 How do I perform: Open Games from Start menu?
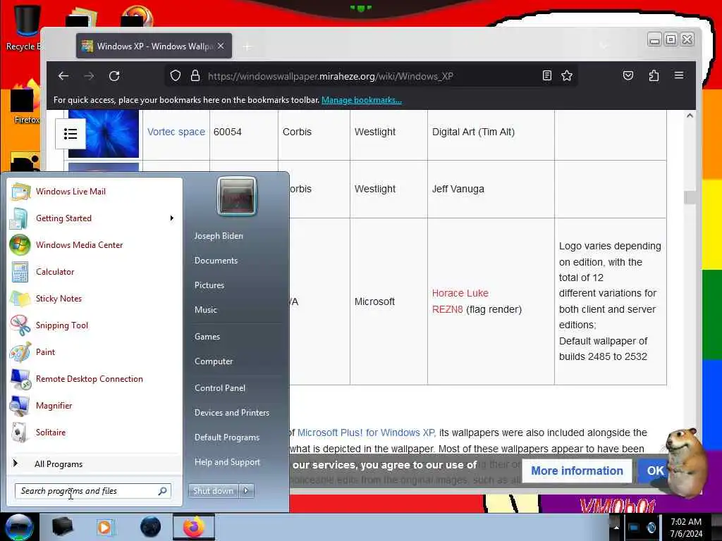click(207, 337)
